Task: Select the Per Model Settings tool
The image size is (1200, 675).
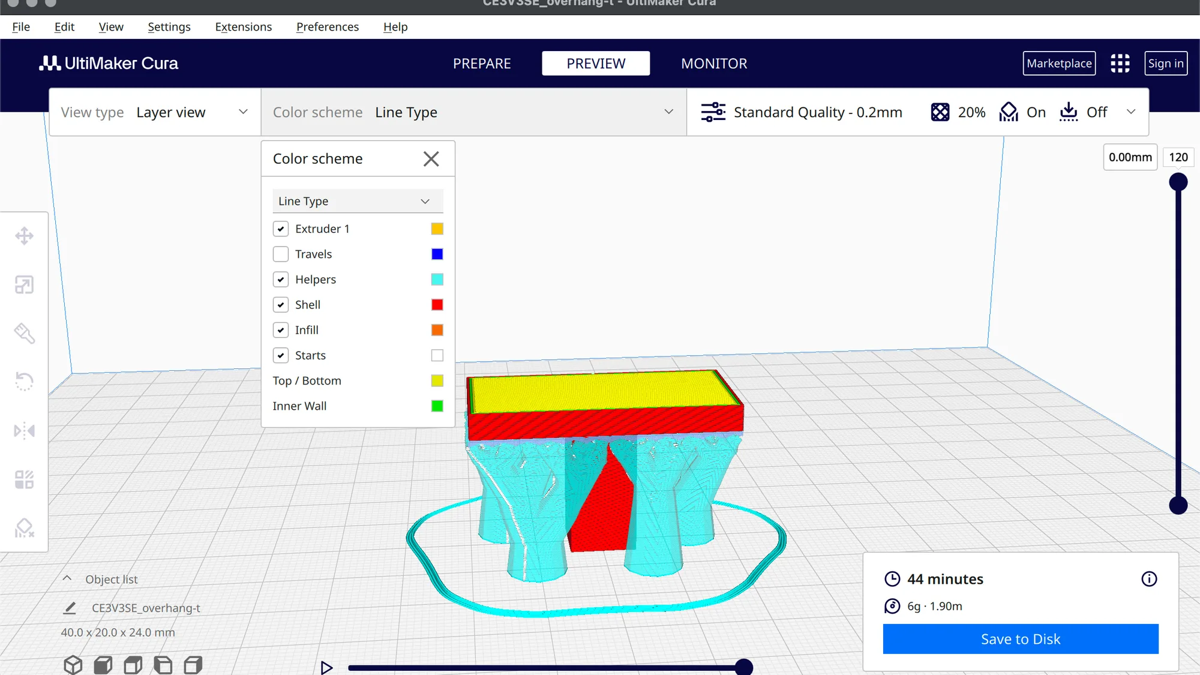Action: (24, 479)
